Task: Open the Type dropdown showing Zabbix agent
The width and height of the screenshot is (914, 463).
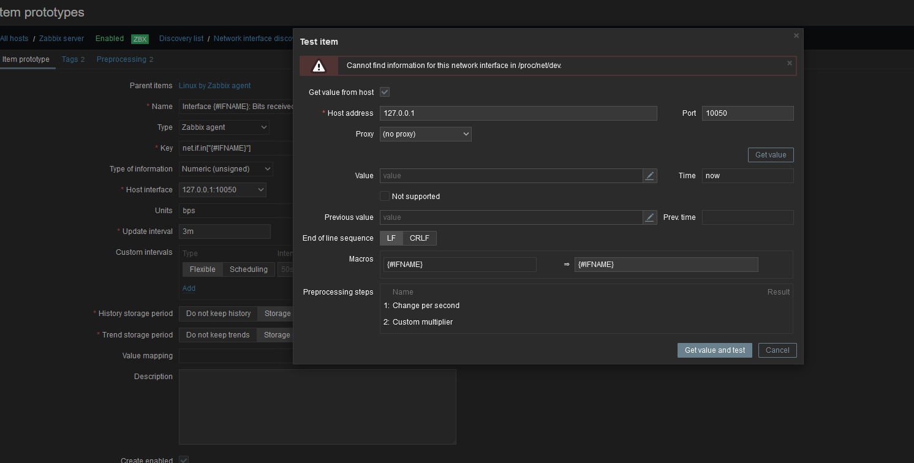Action: click(224, 127)
